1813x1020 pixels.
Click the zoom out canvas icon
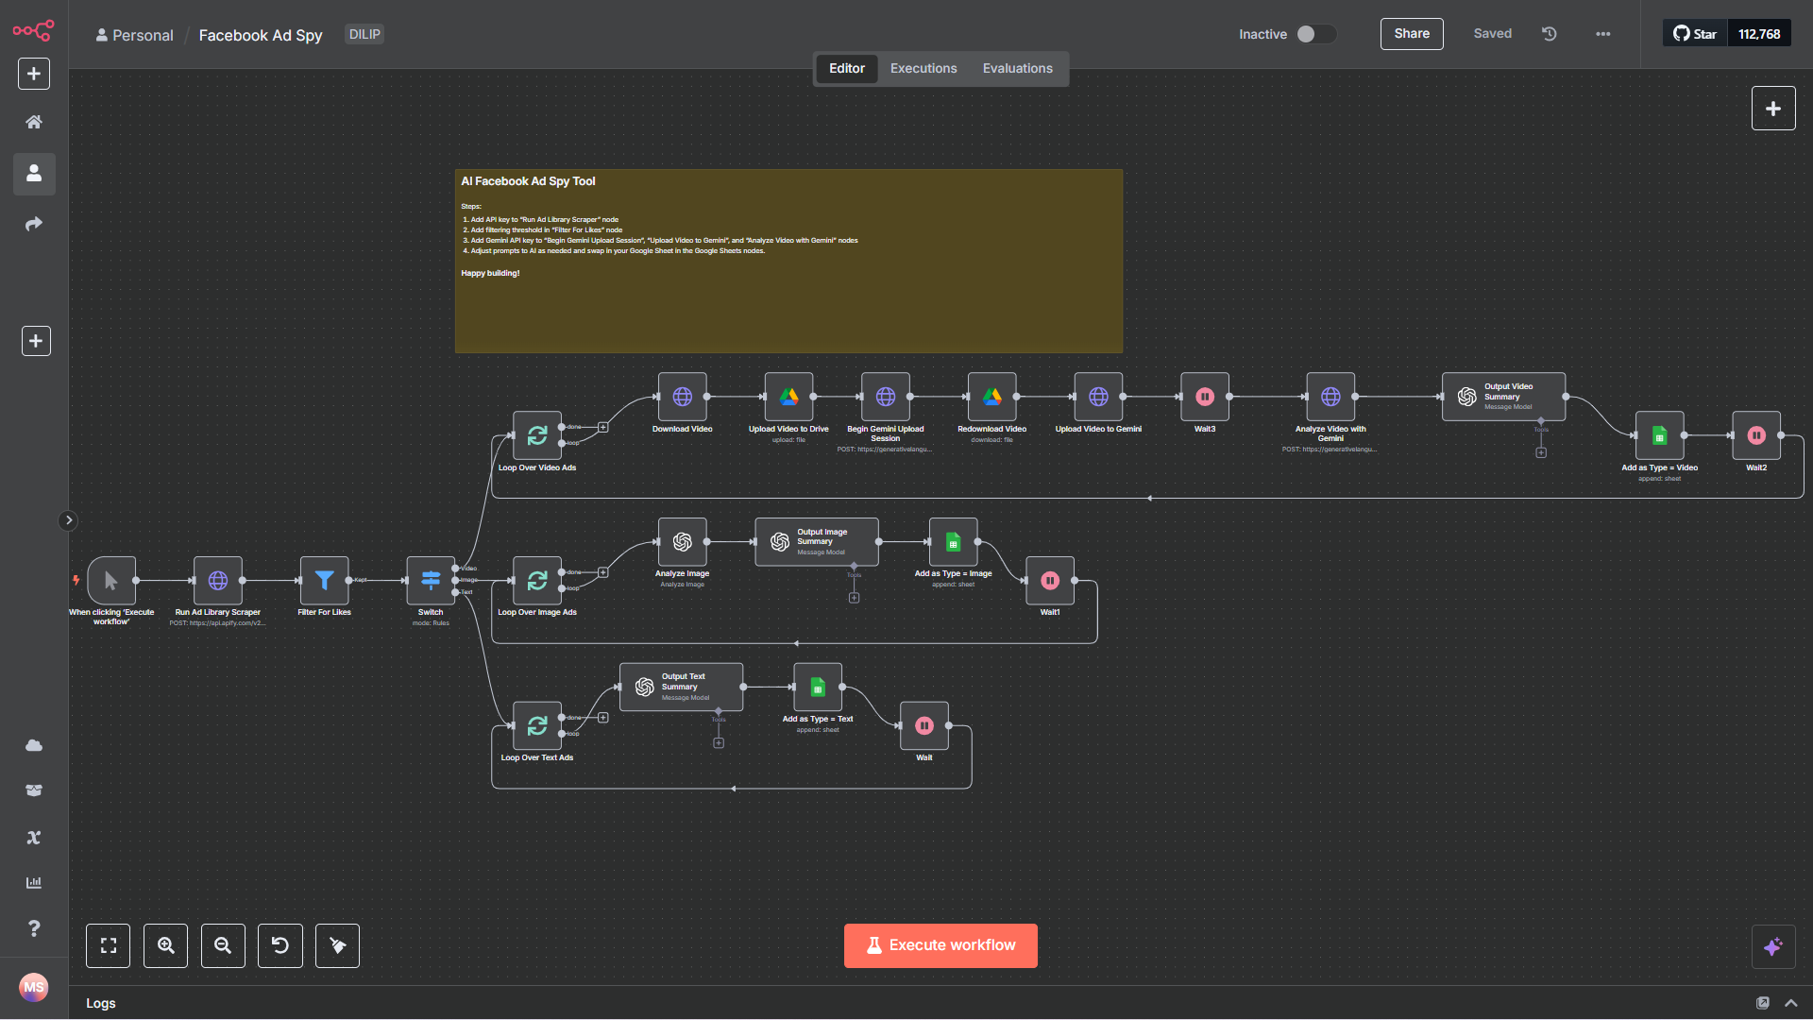point(223,945)
